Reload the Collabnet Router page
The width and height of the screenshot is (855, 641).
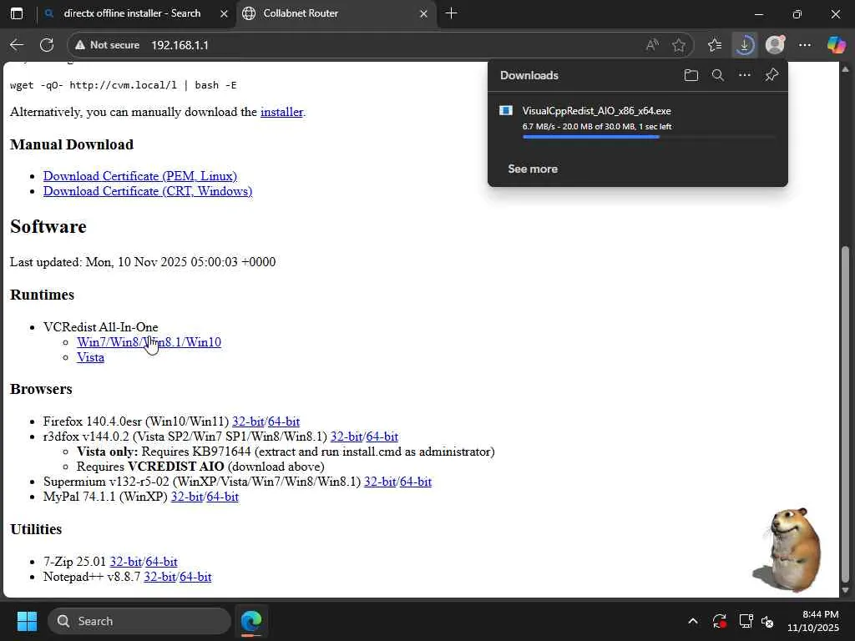(x=47, y=45)
